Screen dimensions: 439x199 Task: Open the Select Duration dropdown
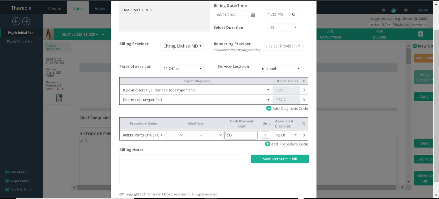point(283,27)
